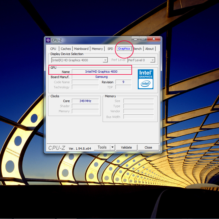The image size is (219, 219).
Task: Click the empty Technology field
Action: pos(85,87)
